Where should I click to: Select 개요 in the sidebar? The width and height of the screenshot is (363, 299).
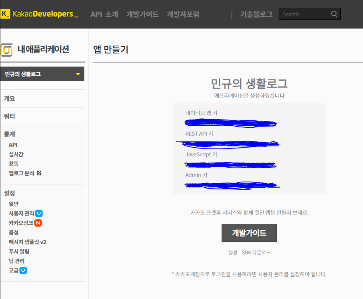pos(10,98)
